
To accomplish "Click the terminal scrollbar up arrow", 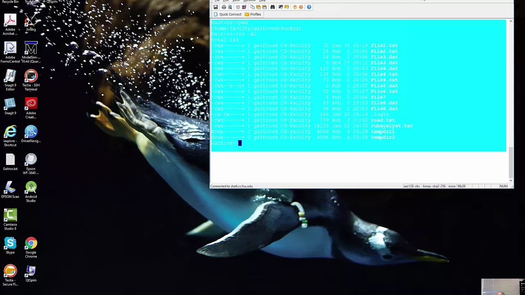I will tap(511, 21).
